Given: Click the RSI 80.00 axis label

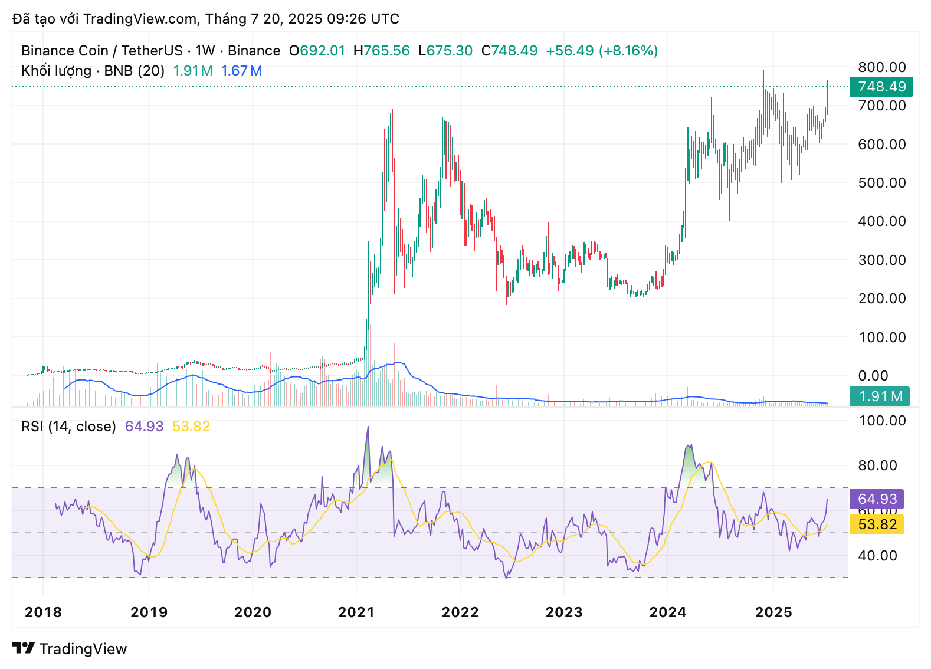Looking at the screenshot, I should (877, 465).
